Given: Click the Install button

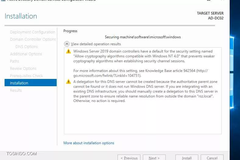Looking at the screenshot, I should 187,158.
